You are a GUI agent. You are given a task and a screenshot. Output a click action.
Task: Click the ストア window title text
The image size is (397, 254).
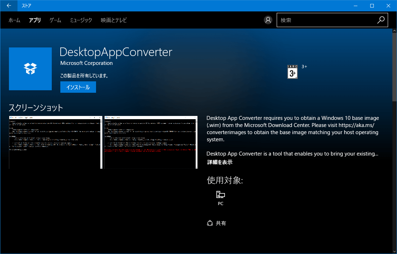(26, 6)
